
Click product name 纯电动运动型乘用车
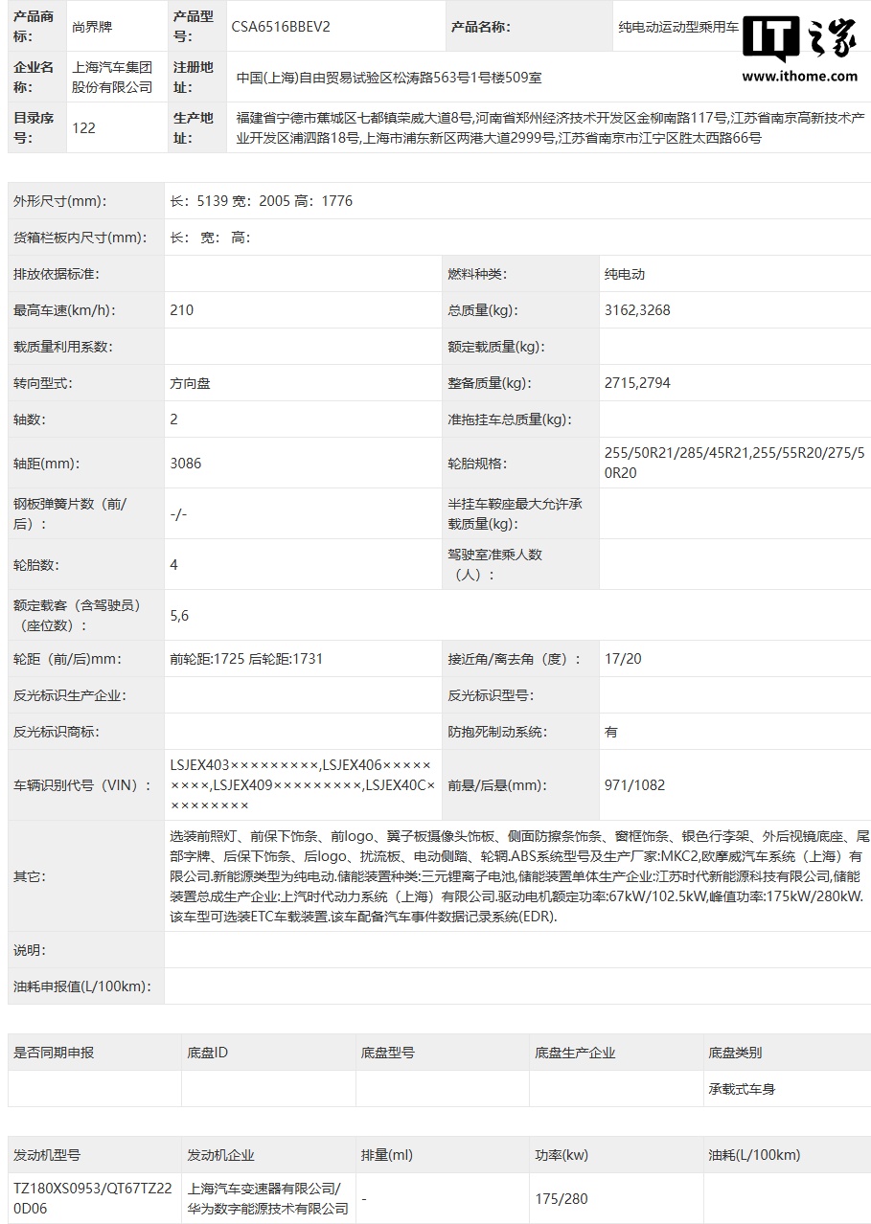coord(678,27)
